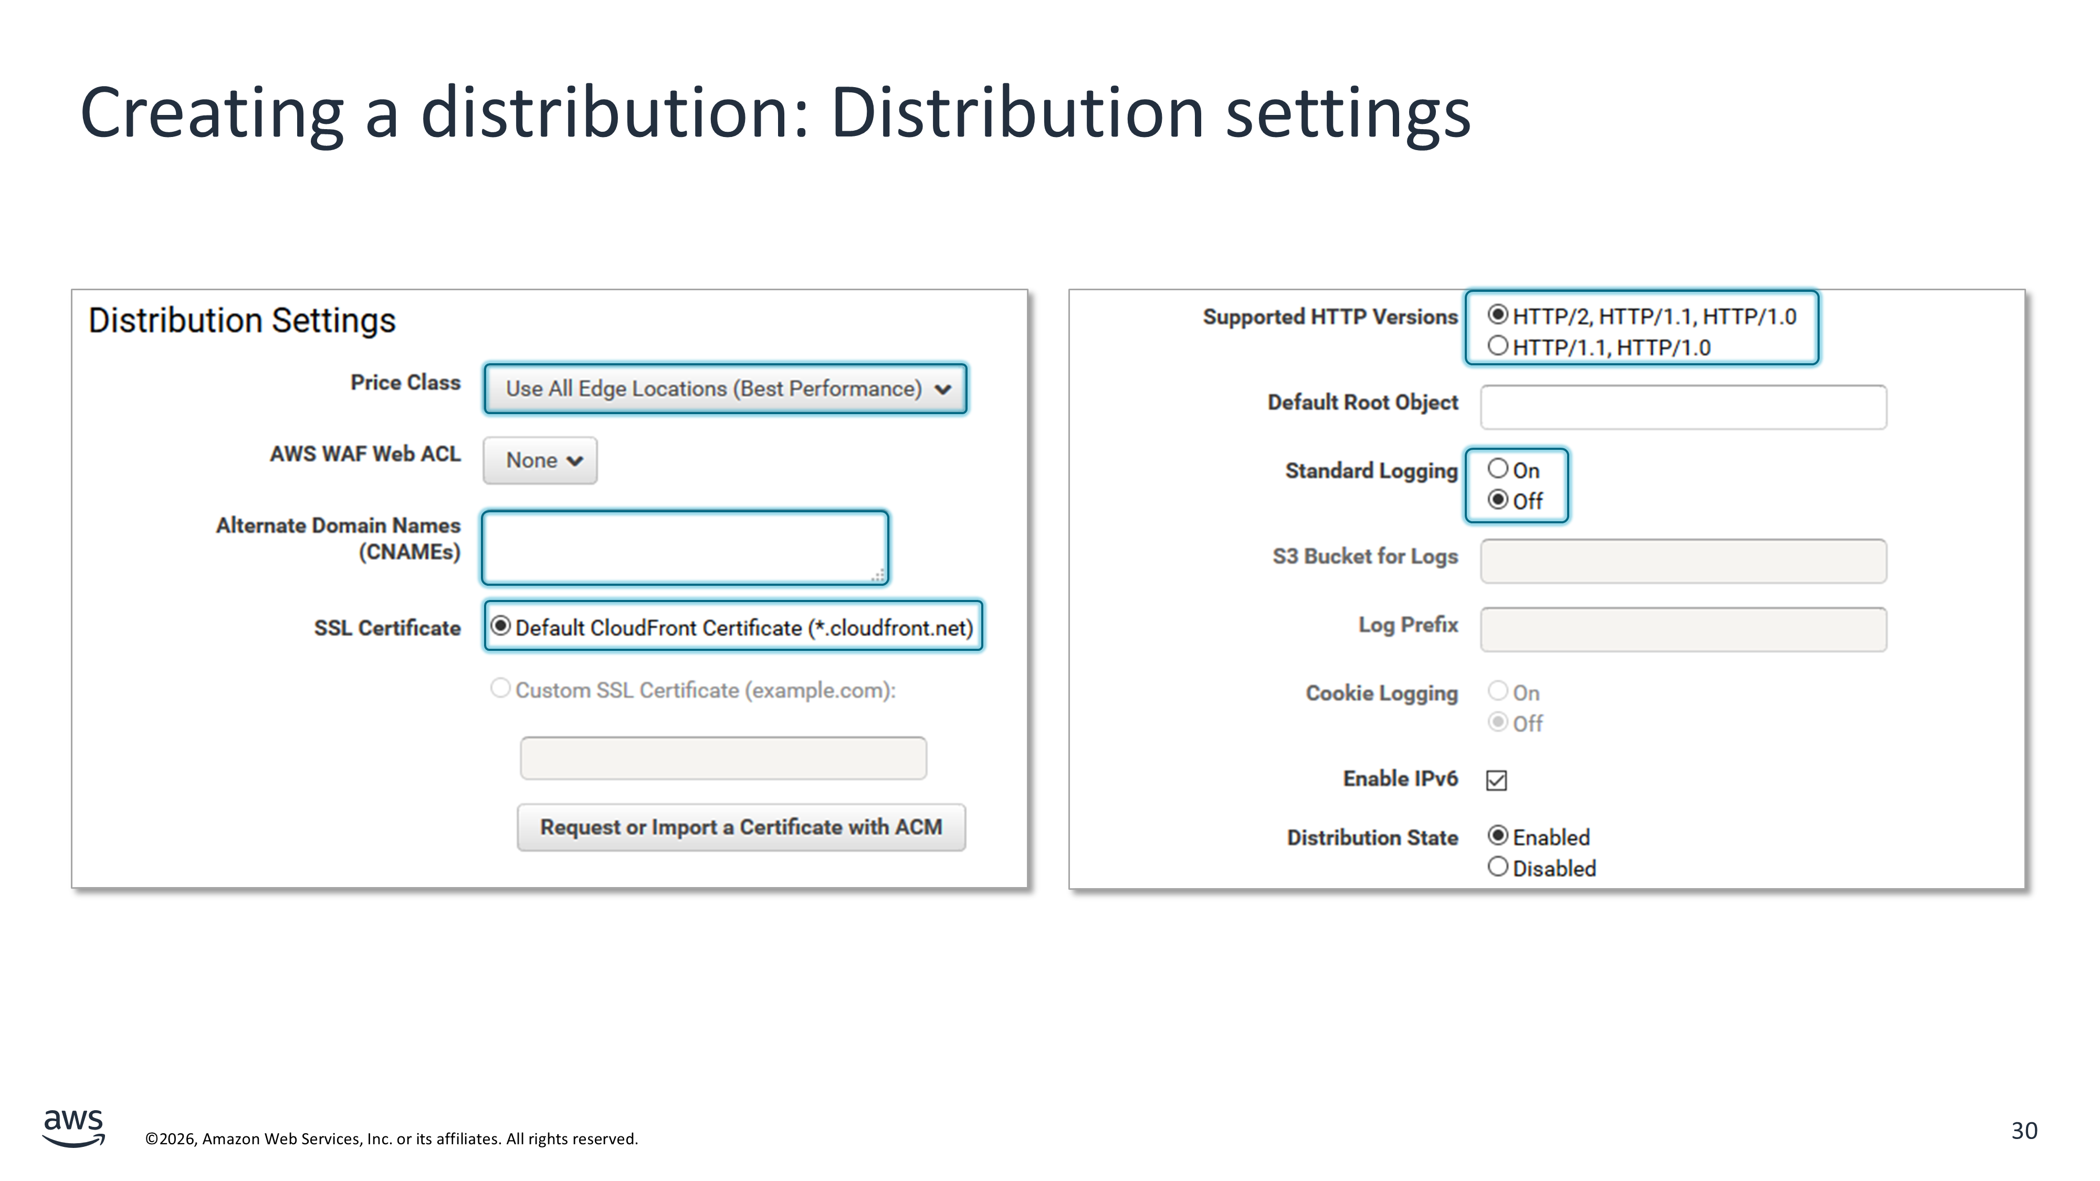Click the custom SSL certificate text field

tap(723, 759)
